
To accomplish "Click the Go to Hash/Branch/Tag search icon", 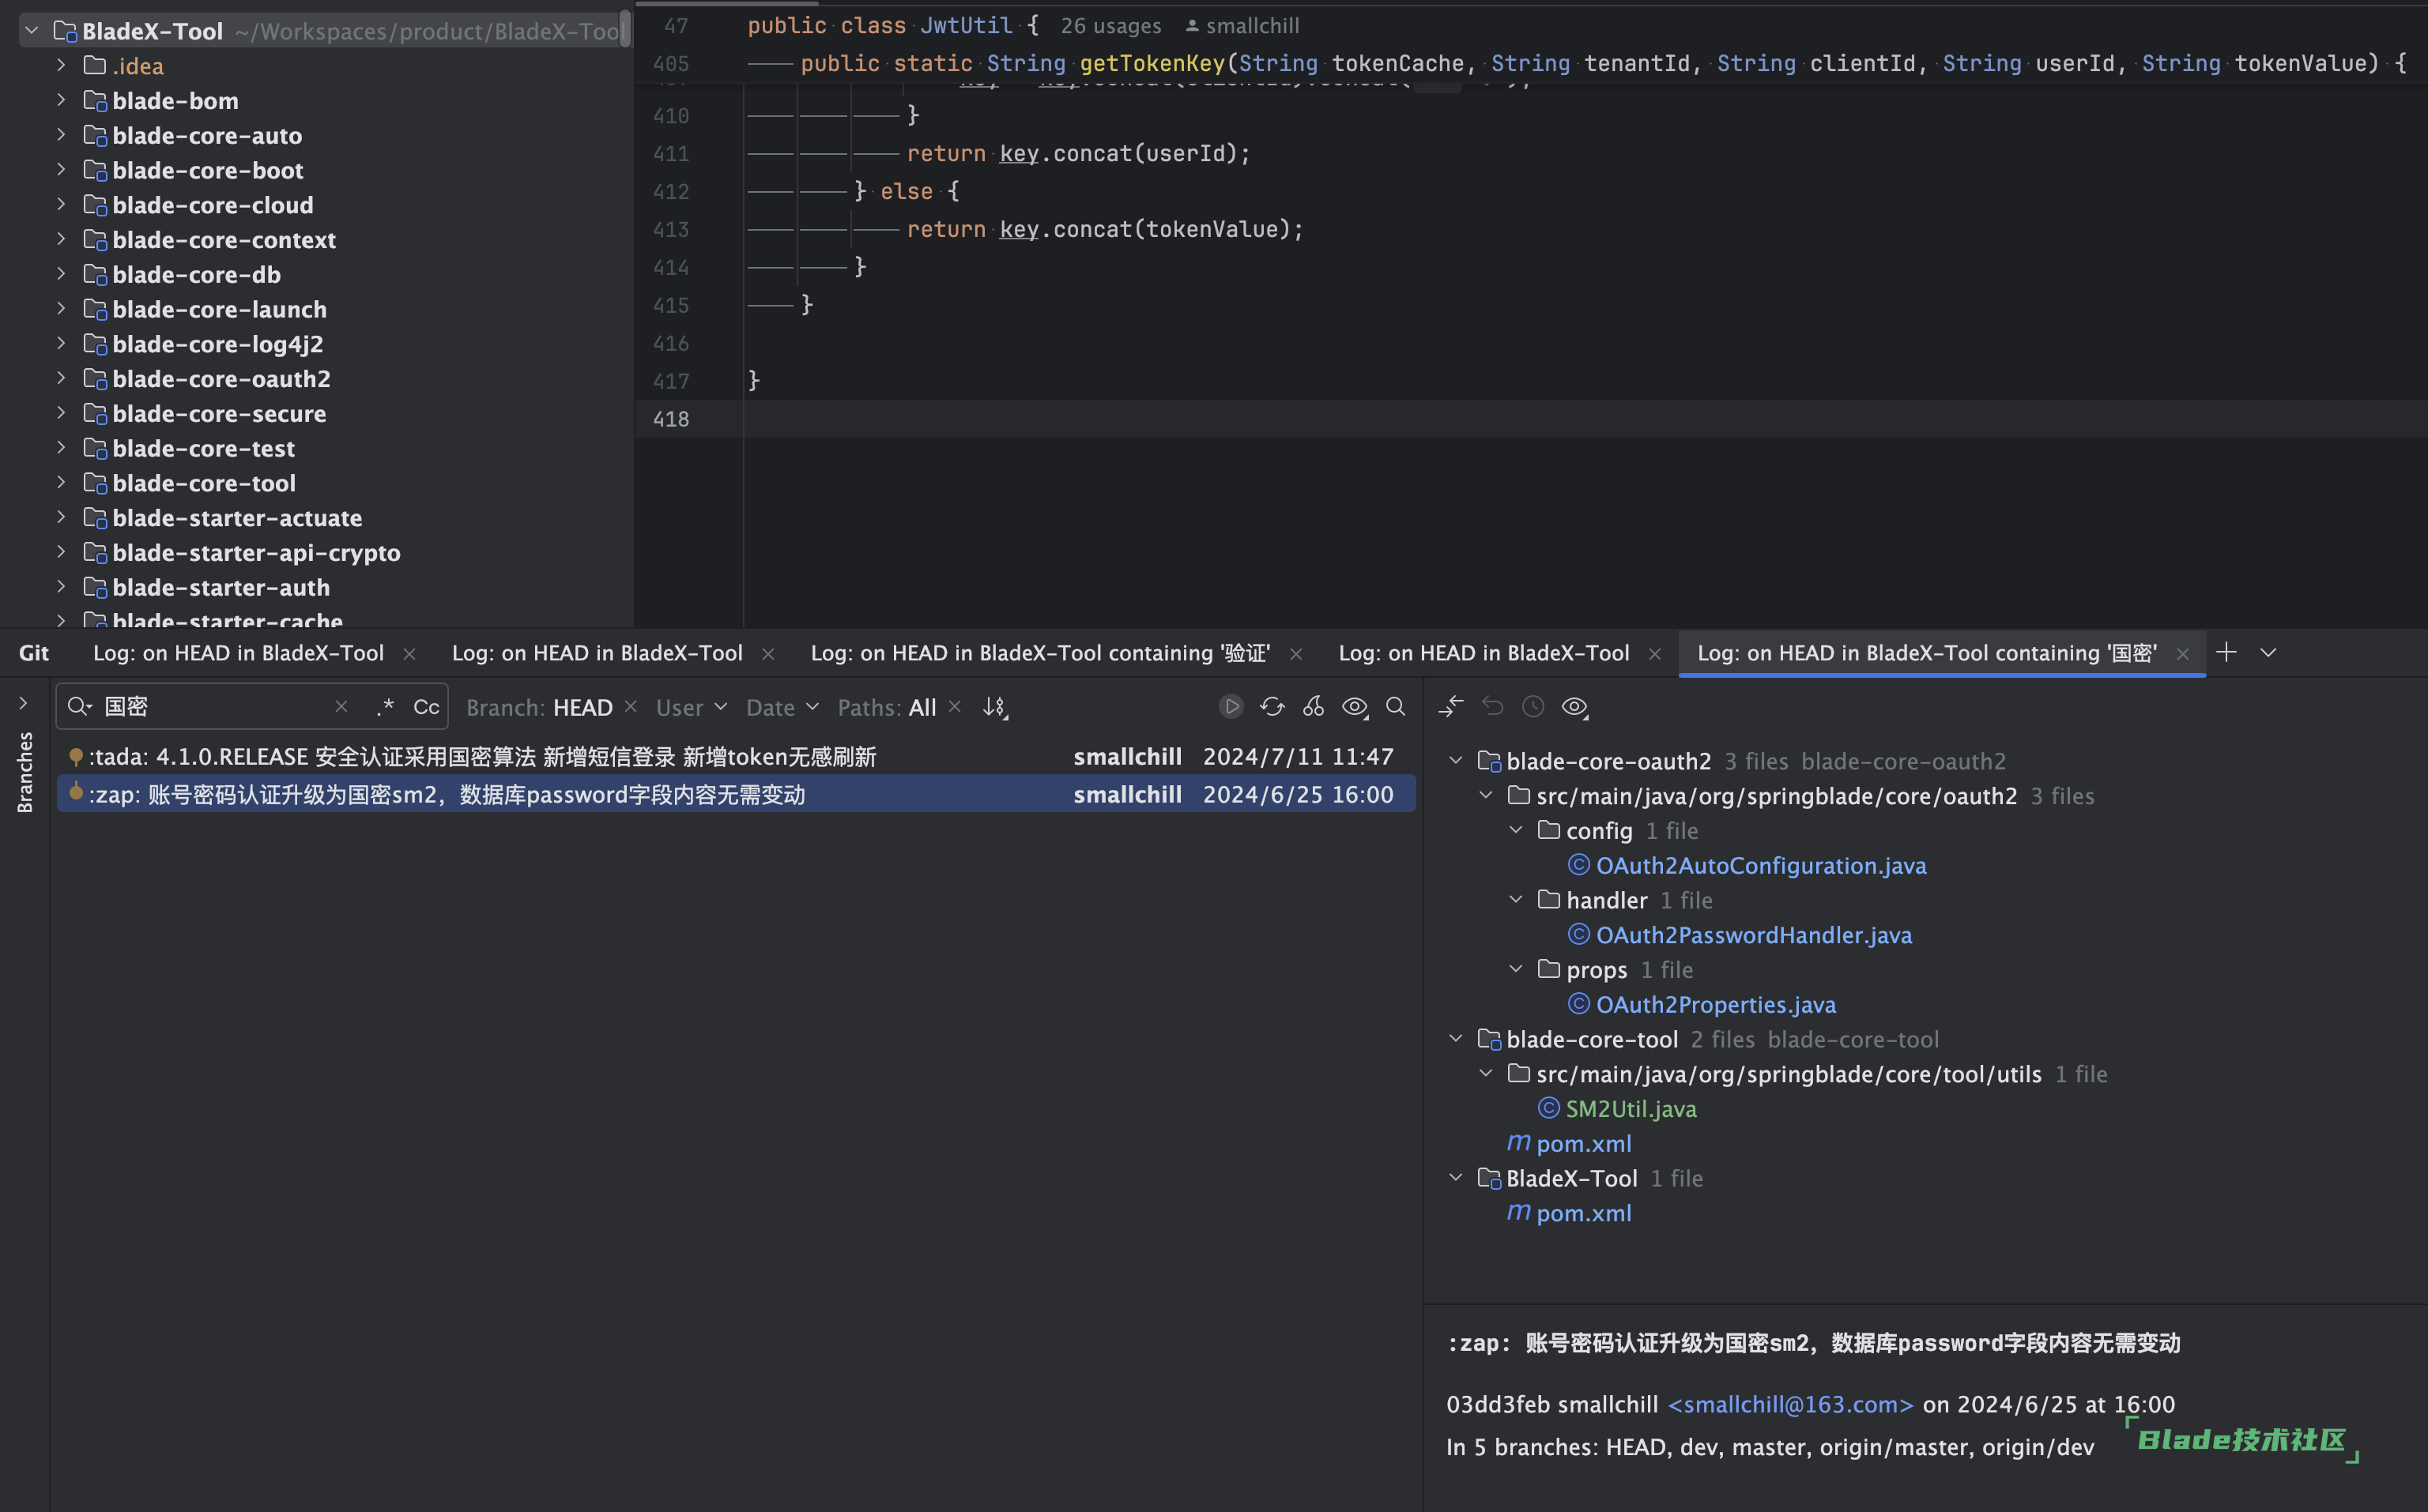I will (1396, 707).
